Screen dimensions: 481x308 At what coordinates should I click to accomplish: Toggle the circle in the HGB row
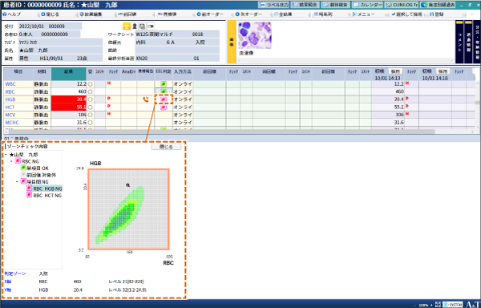click(90, 99)
